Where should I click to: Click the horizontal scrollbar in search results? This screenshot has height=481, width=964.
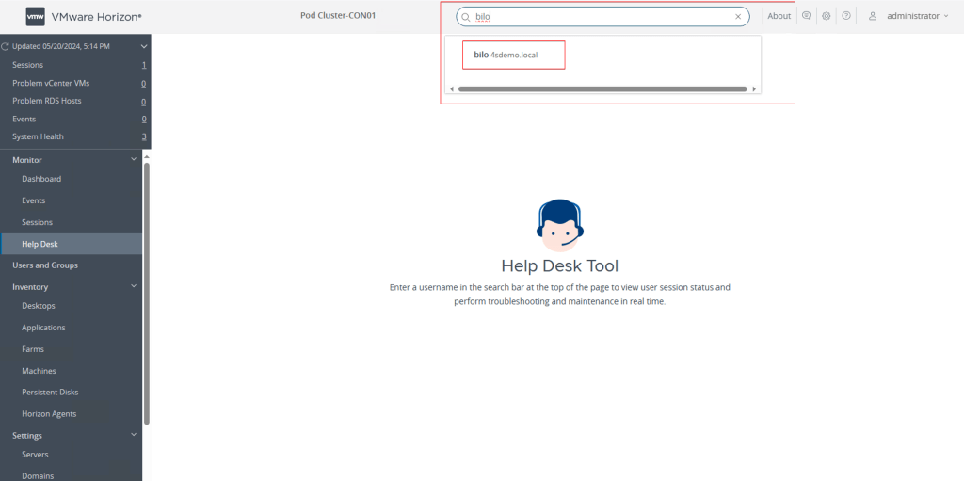click(x=602, y=88)
